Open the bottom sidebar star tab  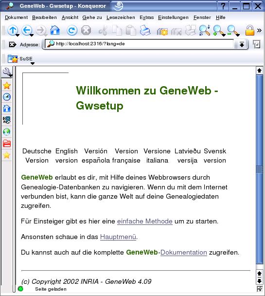coord(7,155)
